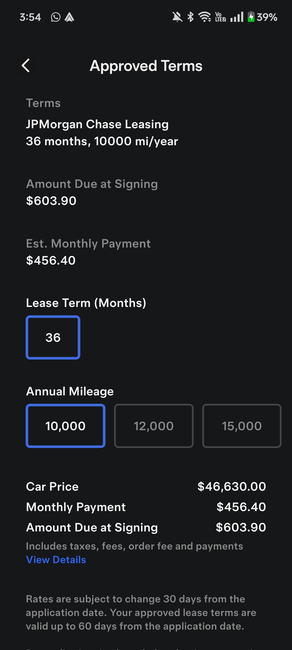
Task: Tap the charging battery icon
Action: point(251,17)
